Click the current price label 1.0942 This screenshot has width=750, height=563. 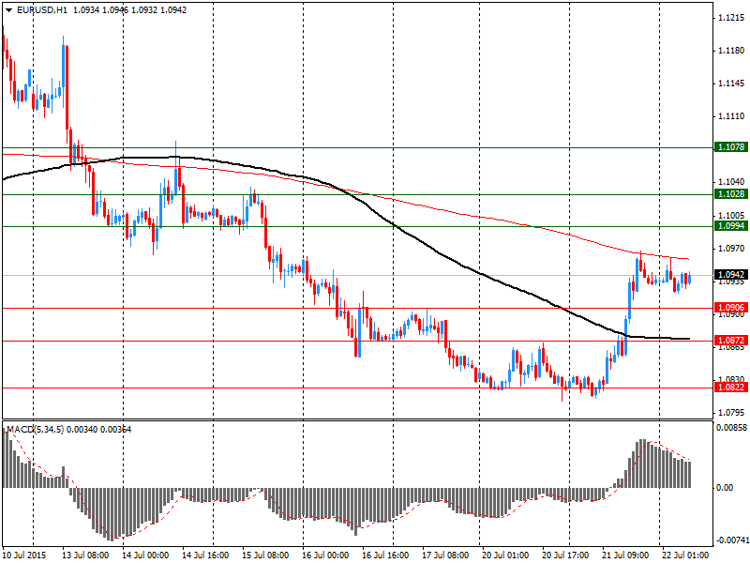(x=731, y=275)
